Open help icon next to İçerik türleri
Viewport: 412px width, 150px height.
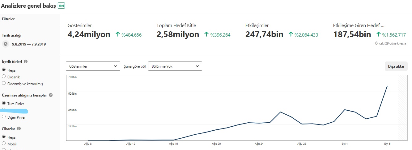point(26,61)
